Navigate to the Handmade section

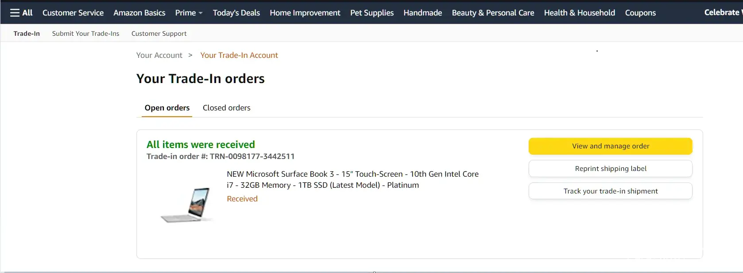click(422, 13)
